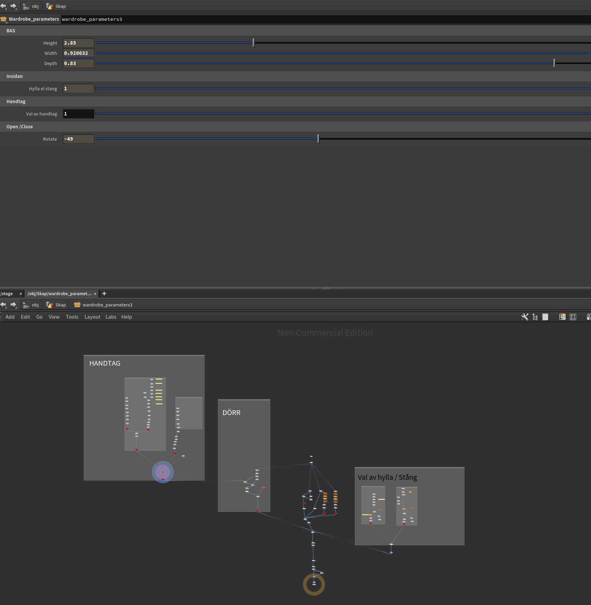
Task: Click the Height parameter label
Action: click(x=50, y=43)
